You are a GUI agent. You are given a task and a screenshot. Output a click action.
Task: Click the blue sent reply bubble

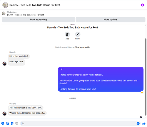(101, 79)
